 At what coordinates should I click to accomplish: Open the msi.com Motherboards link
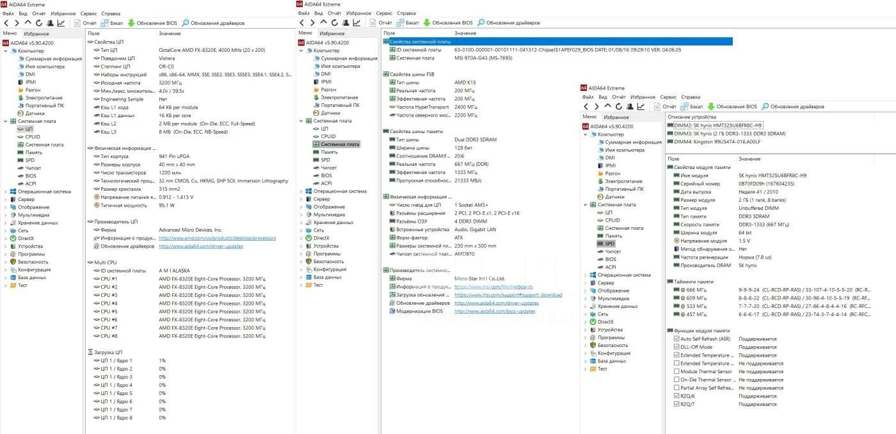pyautogui.click(x=493, y=287)
